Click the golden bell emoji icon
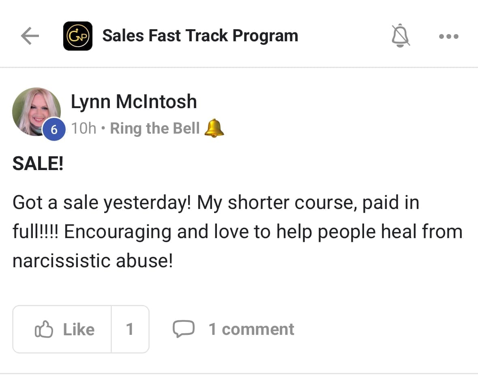The image size is (478, 377). pyautogui.click(x=214, y=128)
